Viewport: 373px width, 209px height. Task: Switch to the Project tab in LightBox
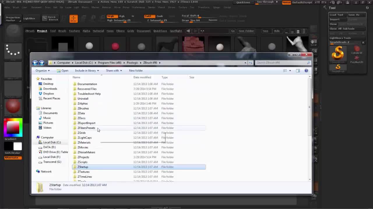[42, 31]
